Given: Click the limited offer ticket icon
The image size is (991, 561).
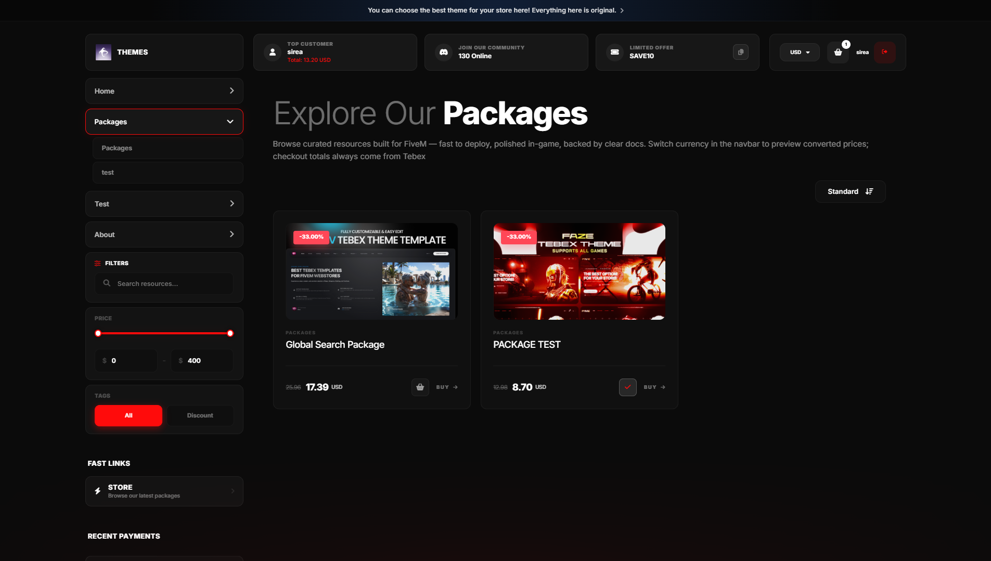Looking at the screenshot, I should coord(615,52).
